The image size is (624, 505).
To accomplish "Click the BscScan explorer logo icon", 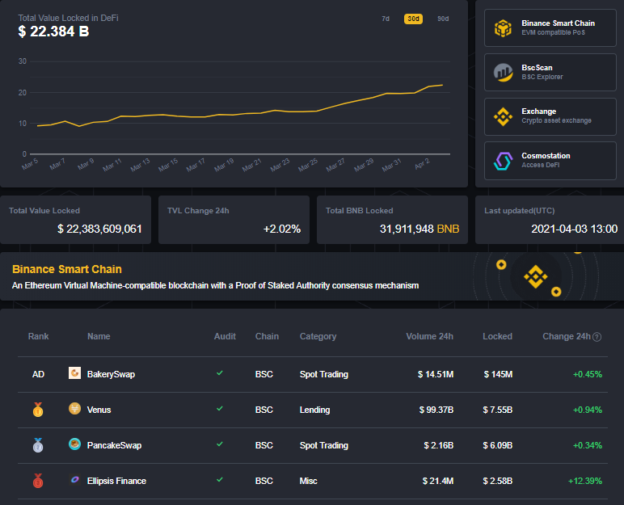I will coord(503,73).
